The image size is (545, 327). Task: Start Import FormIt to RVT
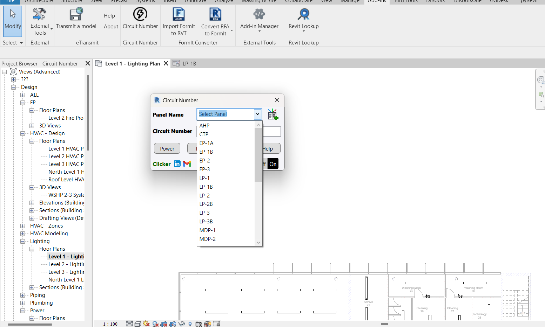179,22
